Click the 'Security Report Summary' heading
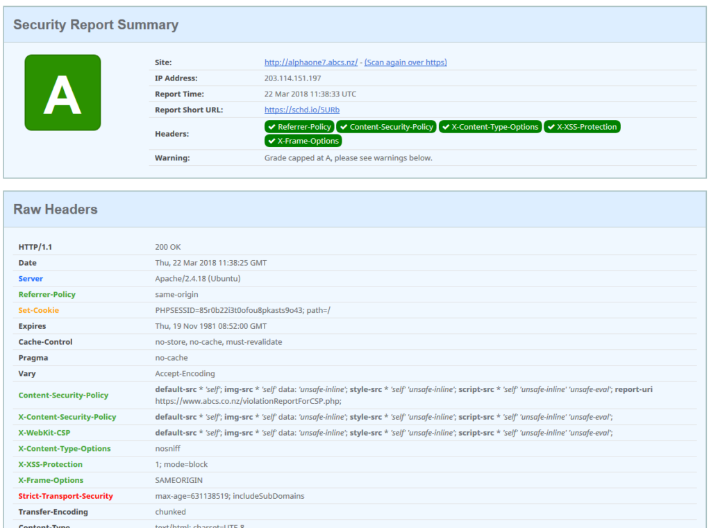 tap(96, 24)
